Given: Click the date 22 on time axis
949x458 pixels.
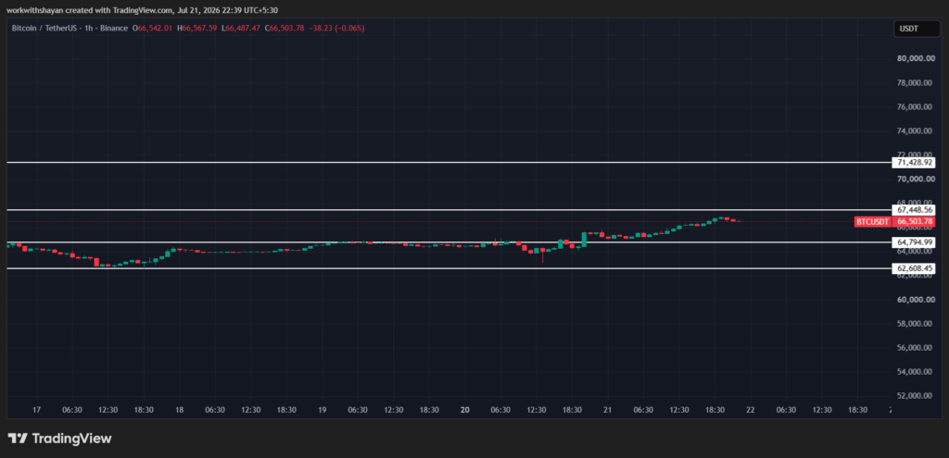Looking at the screenshot, I should (x=751, y=410).
